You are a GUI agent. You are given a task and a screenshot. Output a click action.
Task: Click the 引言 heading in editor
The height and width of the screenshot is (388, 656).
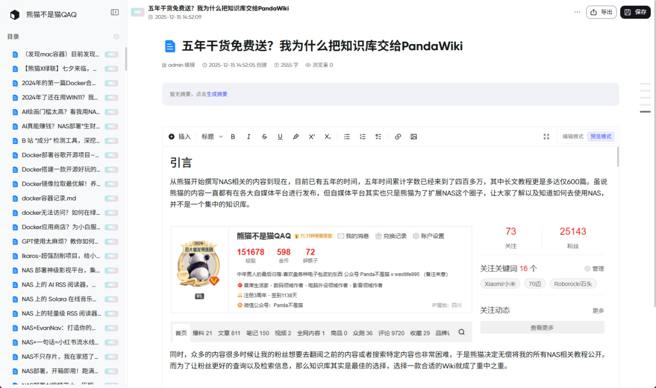click(181, 162)
